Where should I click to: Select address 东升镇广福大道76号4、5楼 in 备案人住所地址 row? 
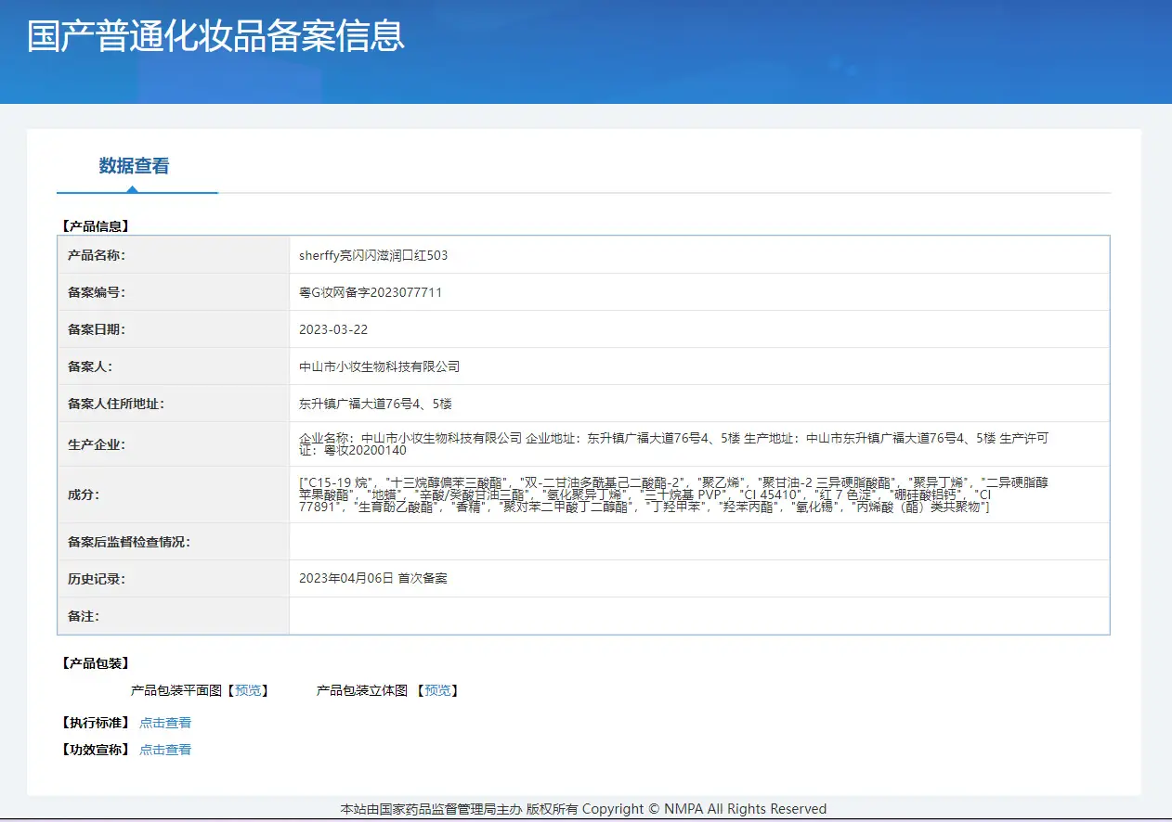(x=376, y=404)
